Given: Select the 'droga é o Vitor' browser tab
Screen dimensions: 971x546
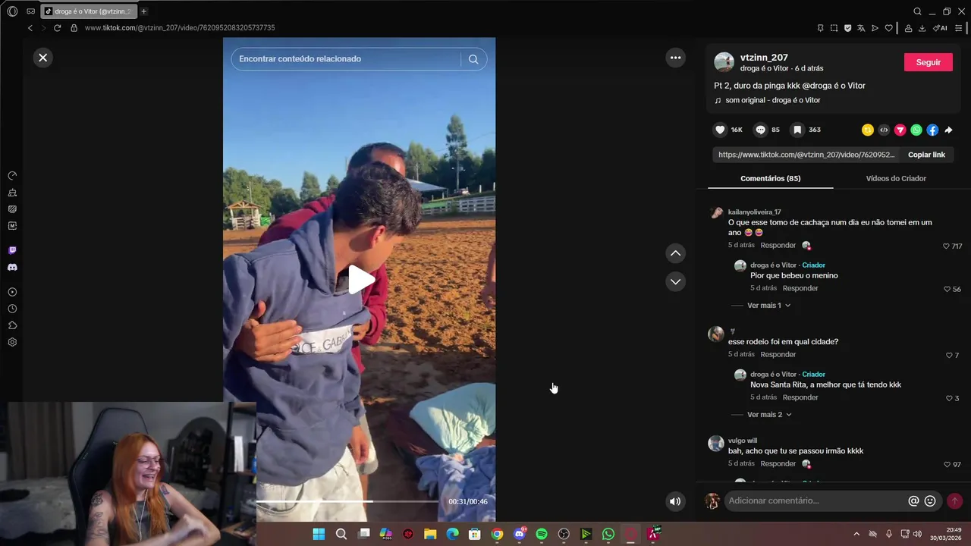Looking at the screenshot, I should [89, 11].
